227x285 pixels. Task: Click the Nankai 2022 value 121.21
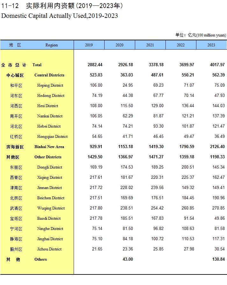click(188, 116)
